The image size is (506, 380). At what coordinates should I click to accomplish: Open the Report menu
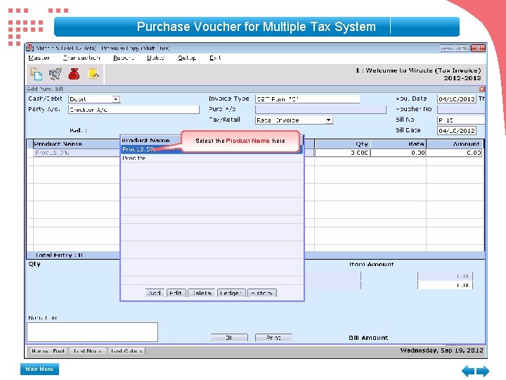pyautogui.click(x=123, y=58)
